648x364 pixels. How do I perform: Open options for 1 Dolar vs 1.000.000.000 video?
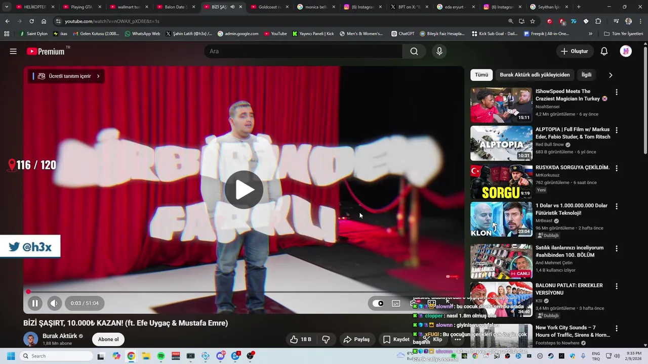pos(616,206)
